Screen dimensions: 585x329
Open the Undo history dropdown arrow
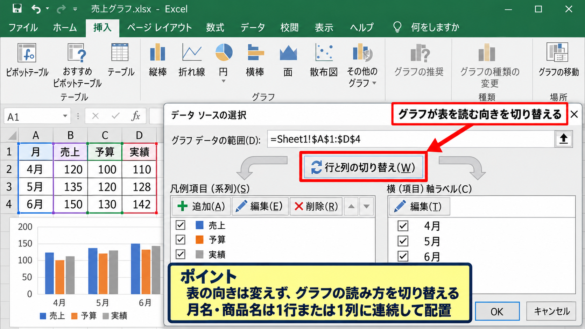click(x=47, y=9)
